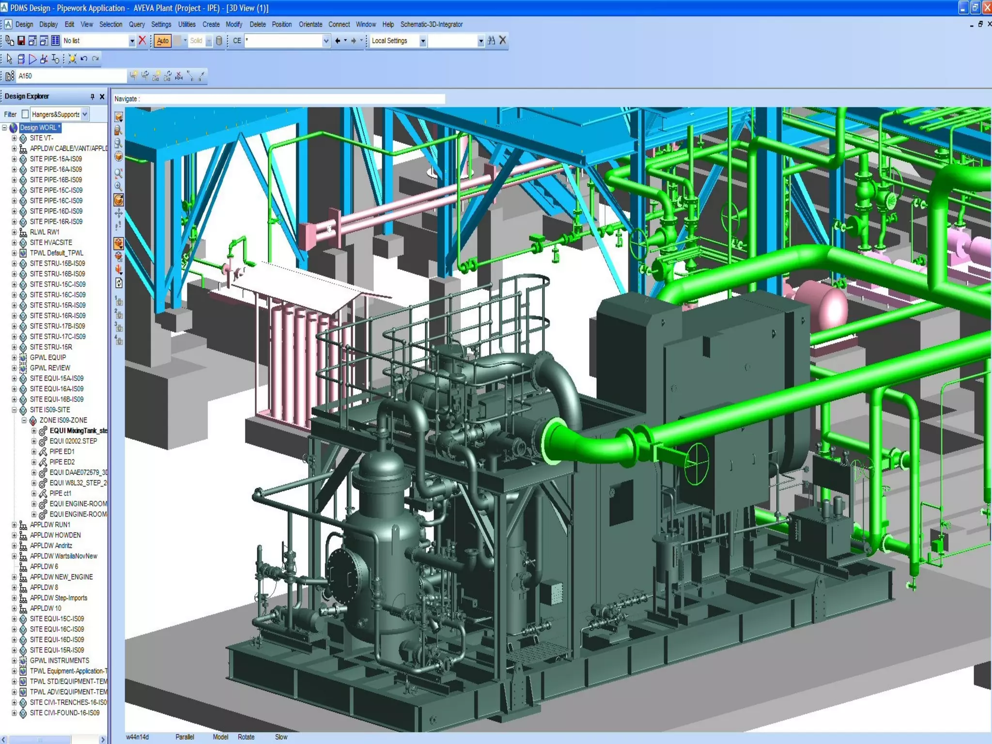This screenshot has height=744, width=992.
Task: Toggle the Auto colour button
Action: click(x=163, y=41)
